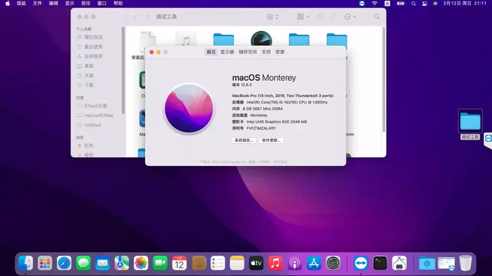Click the Tags icon in Finder toolbar
This screenshot has height=276, width=492.
(333, 17)
